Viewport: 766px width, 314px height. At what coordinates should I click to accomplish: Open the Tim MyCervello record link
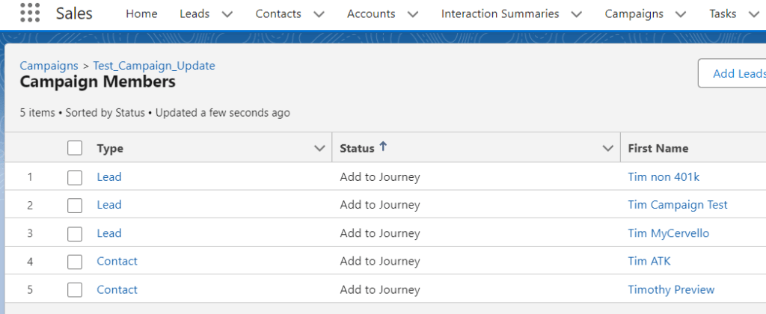pos(668,233)
